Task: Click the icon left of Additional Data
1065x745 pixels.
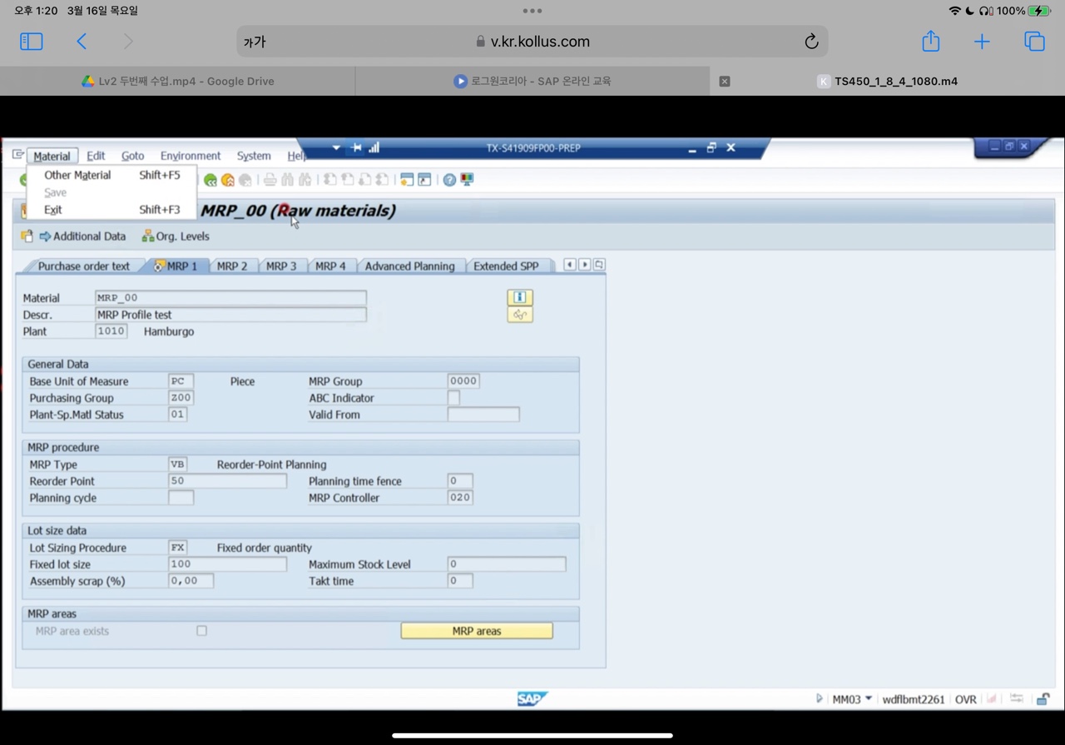Action: click(x=27, y=236)
